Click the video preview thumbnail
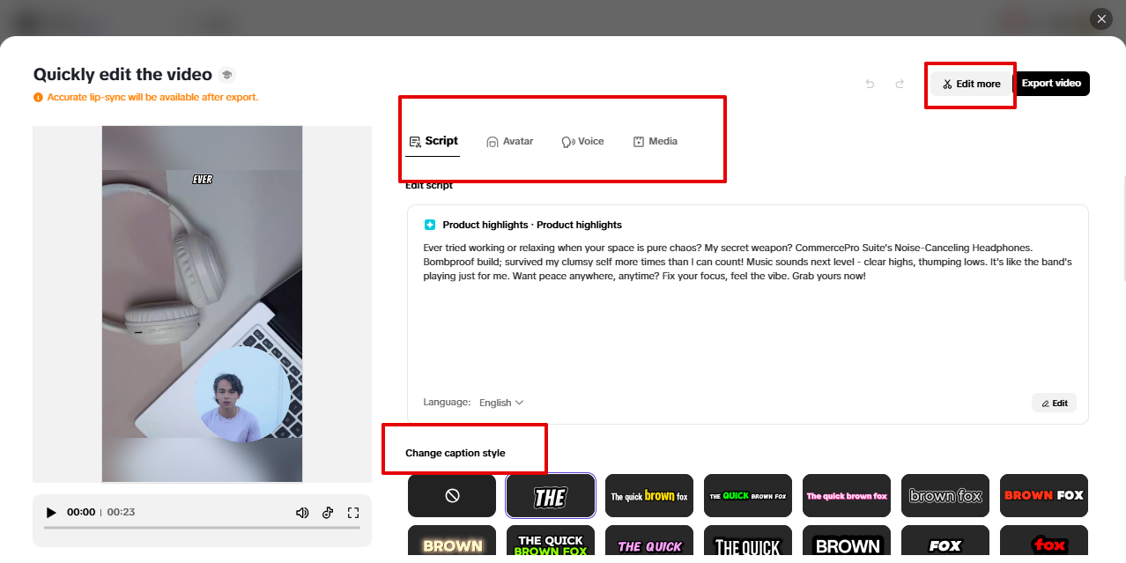The width and height of the screenshot is (1126, 563). click(x=202, y=304)
